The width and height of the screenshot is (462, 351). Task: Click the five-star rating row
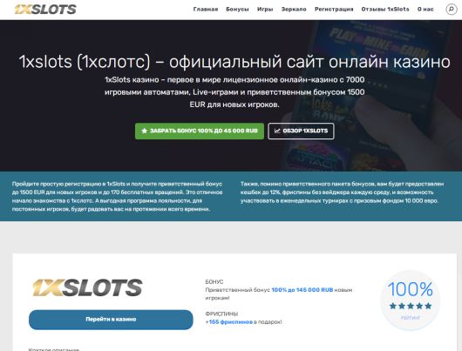click(411, 306)
